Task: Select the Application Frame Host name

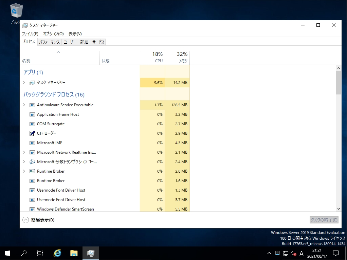Action: tap(58, 114)
